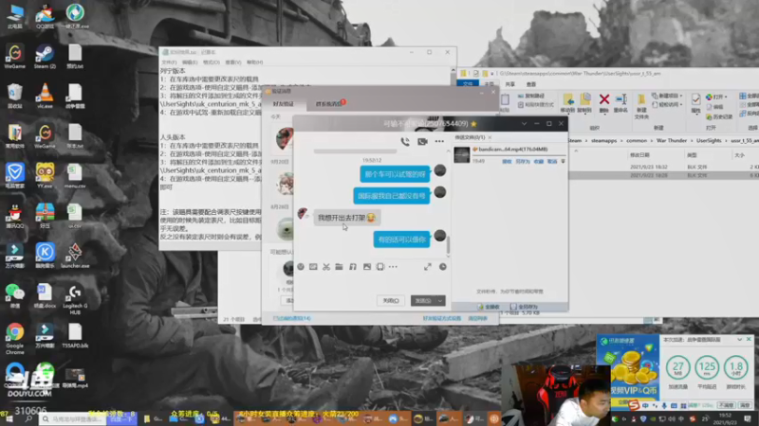Click the music share icon in chat toolbar
The image size is (759, 426).
click(x=353, y=267)
